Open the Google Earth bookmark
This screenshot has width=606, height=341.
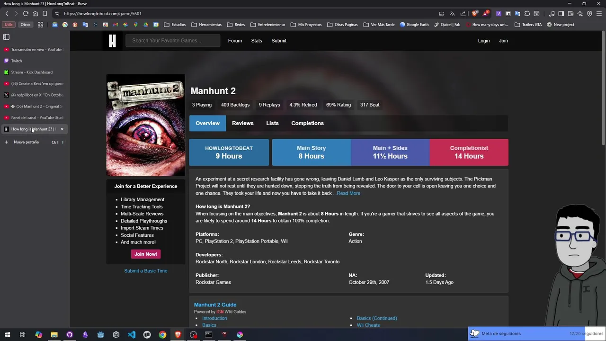click(414, 25)
